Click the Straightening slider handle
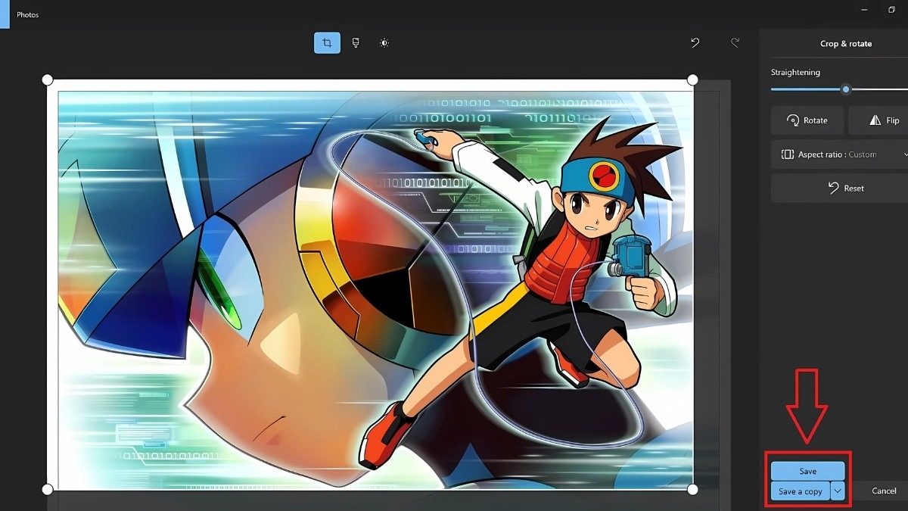The image size is (908, 511). point(846,89)
